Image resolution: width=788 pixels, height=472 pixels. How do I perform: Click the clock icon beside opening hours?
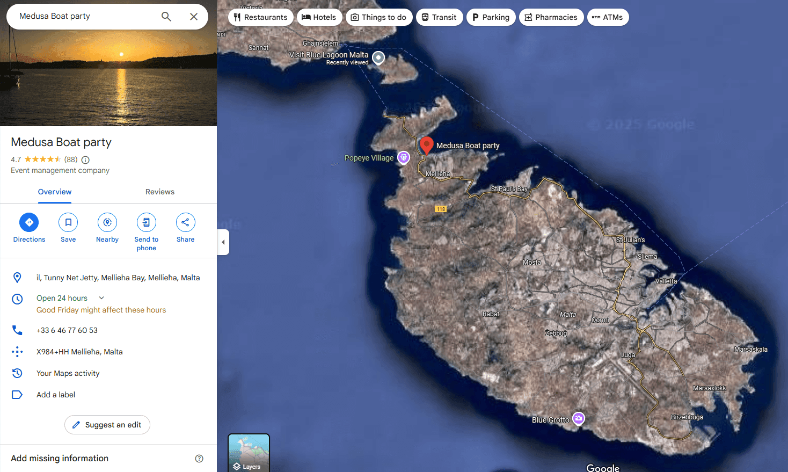[x=17, y=299]
